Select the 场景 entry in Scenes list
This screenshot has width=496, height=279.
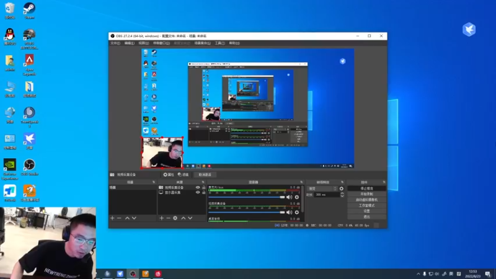point(133,188)
